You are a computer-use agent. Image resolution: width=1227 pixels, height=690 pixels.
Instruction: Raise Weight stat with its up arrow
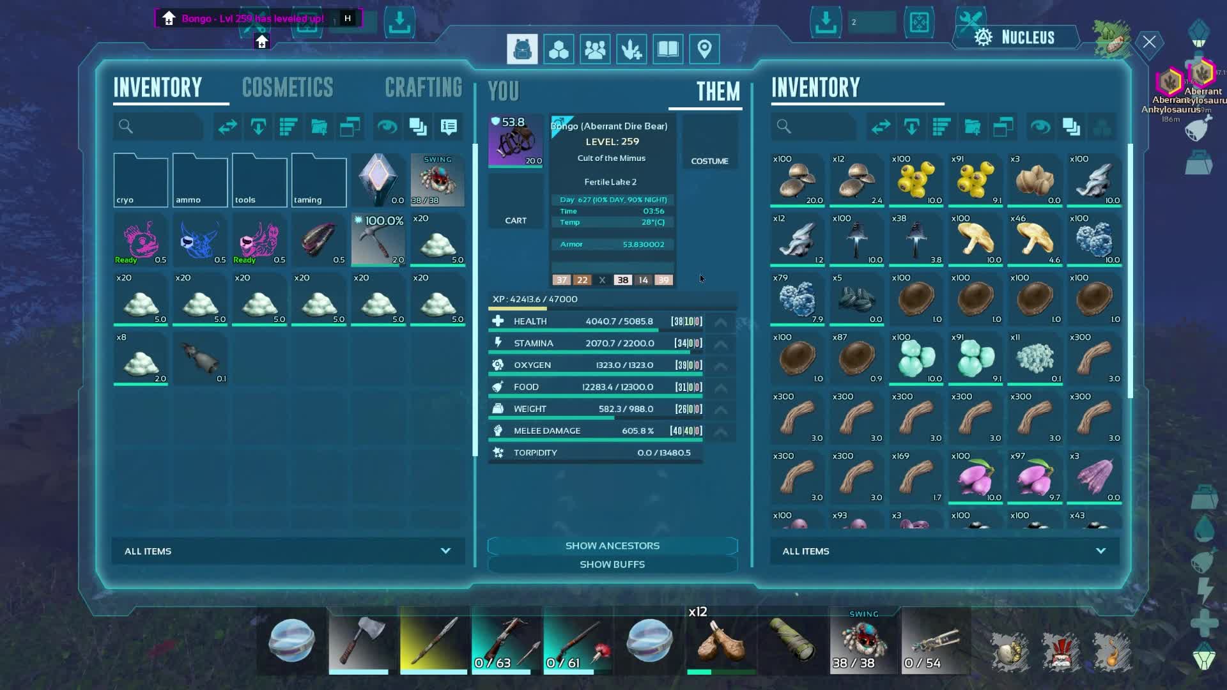point(721,409)
